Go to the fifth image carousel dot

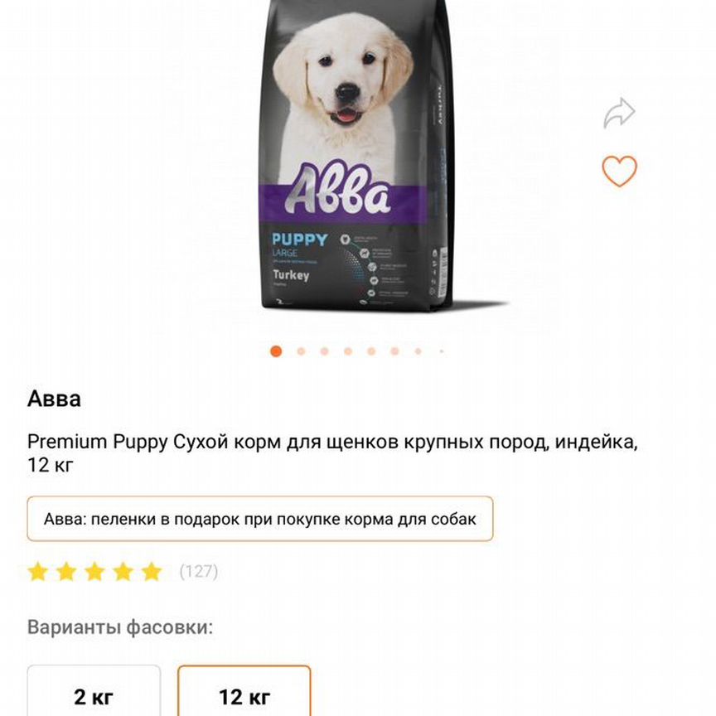371,351
